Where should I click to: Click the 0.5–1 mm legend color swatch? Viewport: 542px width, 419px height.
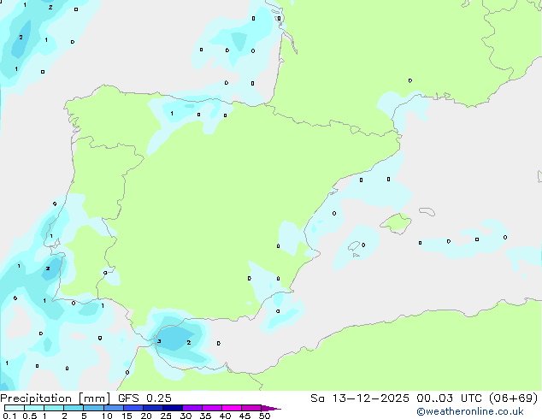(x=34, y=408)
